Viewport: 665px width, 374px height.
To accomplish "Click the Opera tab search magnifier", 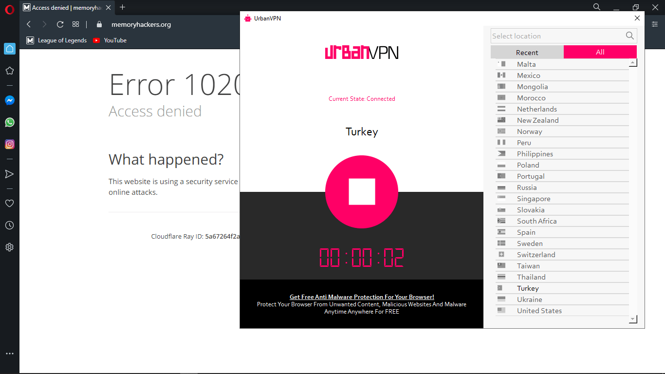I will coord(597,7).
